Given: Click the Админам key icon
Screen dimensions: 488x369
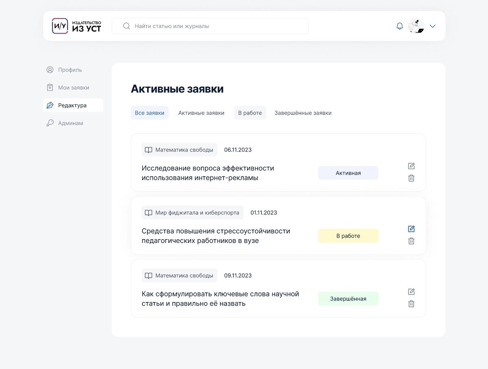Looking at the screenshot, I should pyautogui.click(x=50, y=123).
